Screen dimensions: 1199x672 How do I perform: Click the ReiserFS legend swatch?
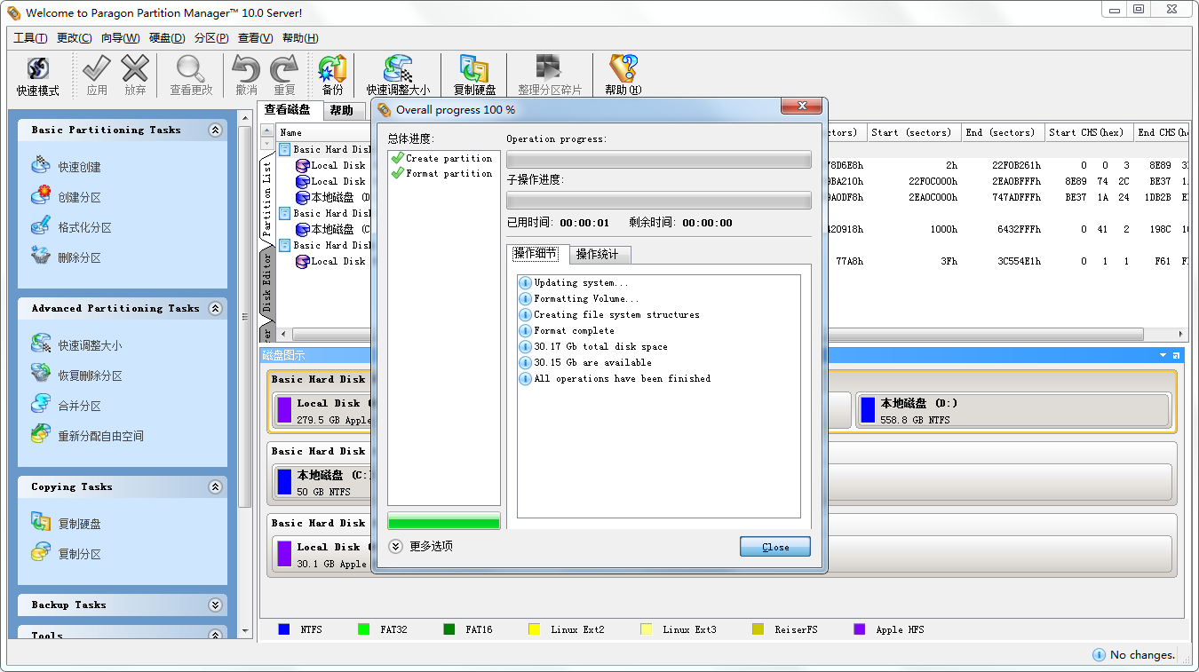[x=758, y=629]
